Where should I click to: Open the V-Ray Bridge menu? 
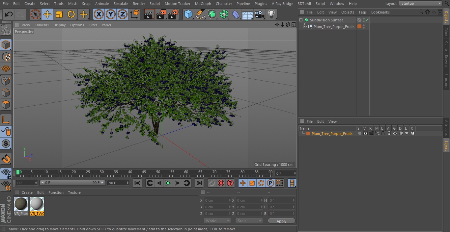pyautogui.click(x=282, y=4)
